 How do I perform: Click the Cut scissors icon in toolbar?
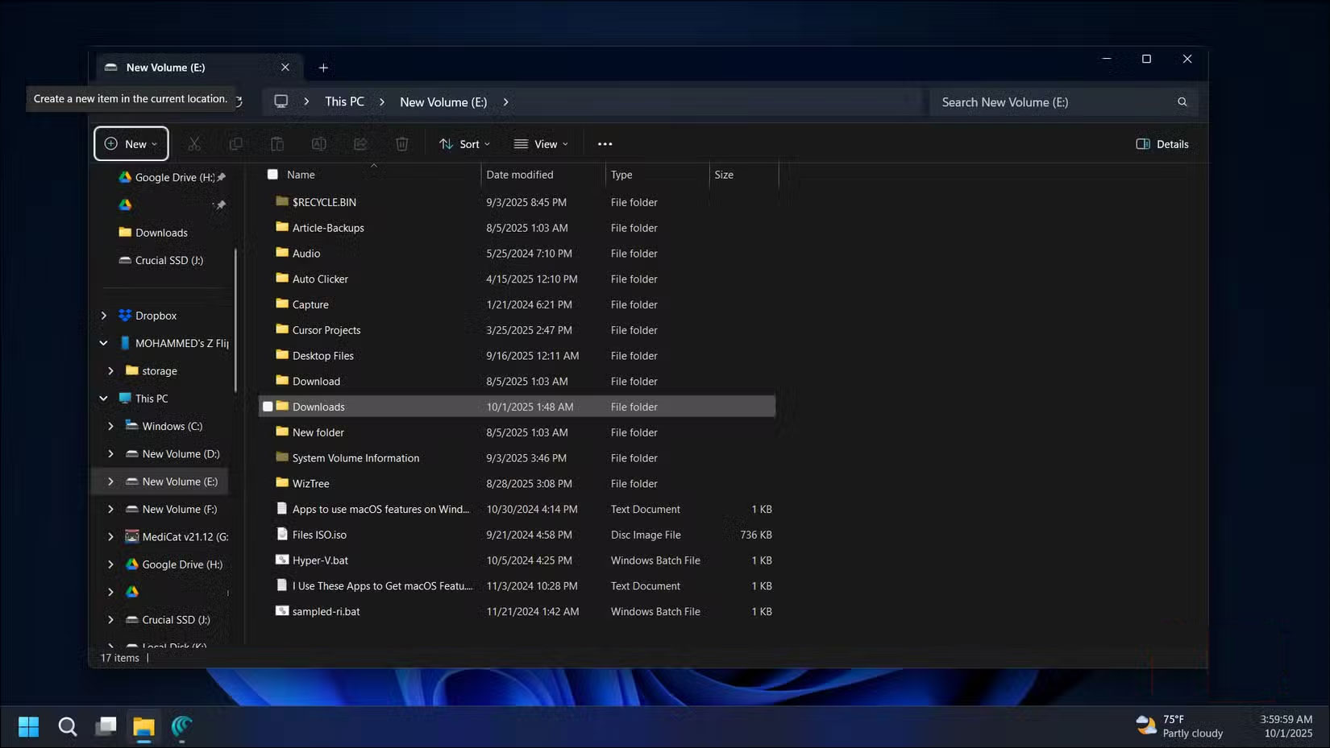pyautogui.click(x=194, y=144)
